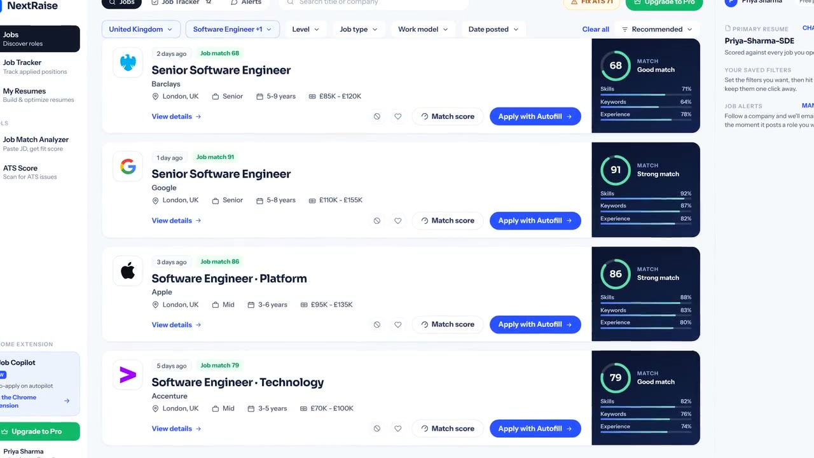Viewport: 814px width, 458px height.
Task: Click the Barclays company logo
Action: pos(128,63)
